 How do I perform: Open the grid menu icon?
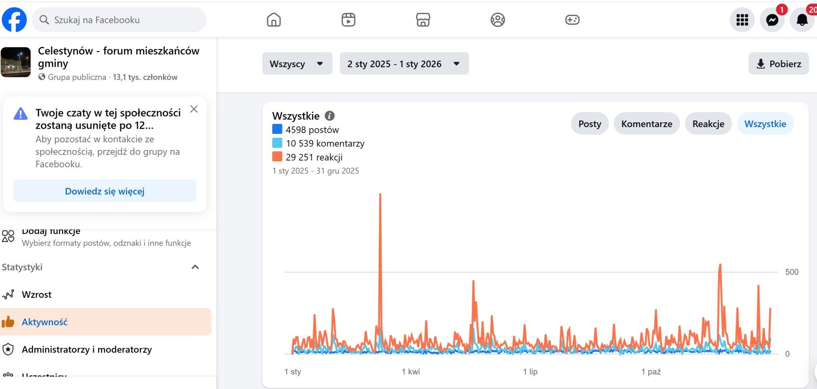click(x=742, y=20)
